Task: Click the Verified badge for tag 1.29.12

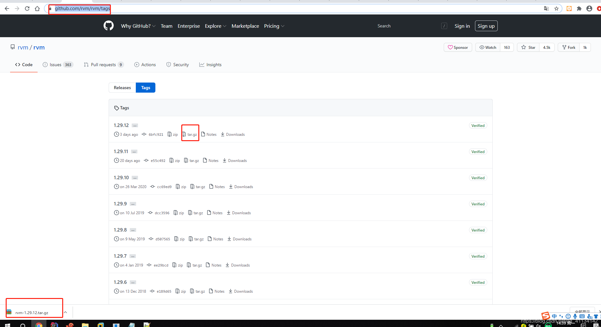Action: click(478, 125)
